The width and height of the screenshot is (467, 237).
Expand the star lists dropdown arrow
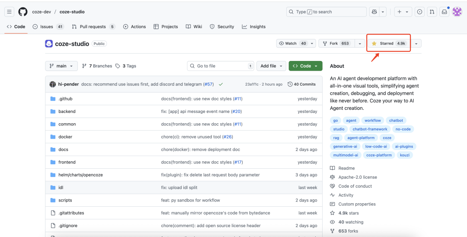416,44
